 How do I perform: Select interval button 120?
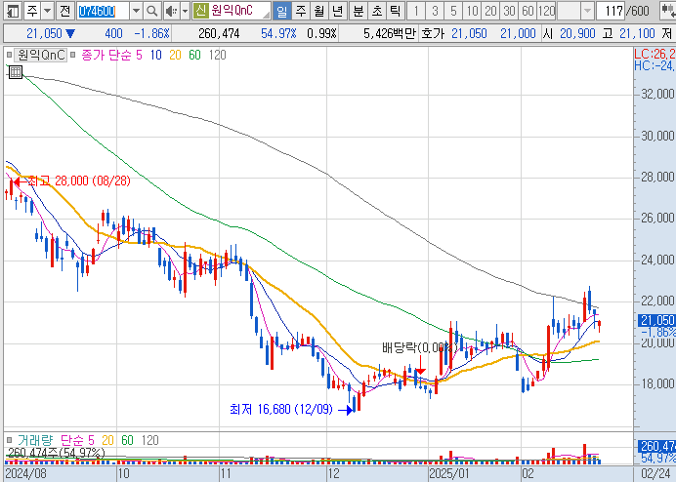coord(546,11)
